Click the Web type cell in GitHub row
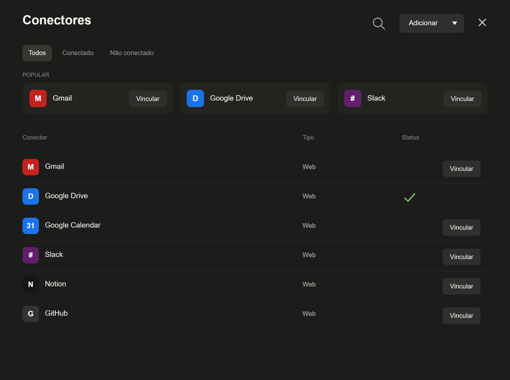This screenshot has width=510, height=380. point(309,314)
